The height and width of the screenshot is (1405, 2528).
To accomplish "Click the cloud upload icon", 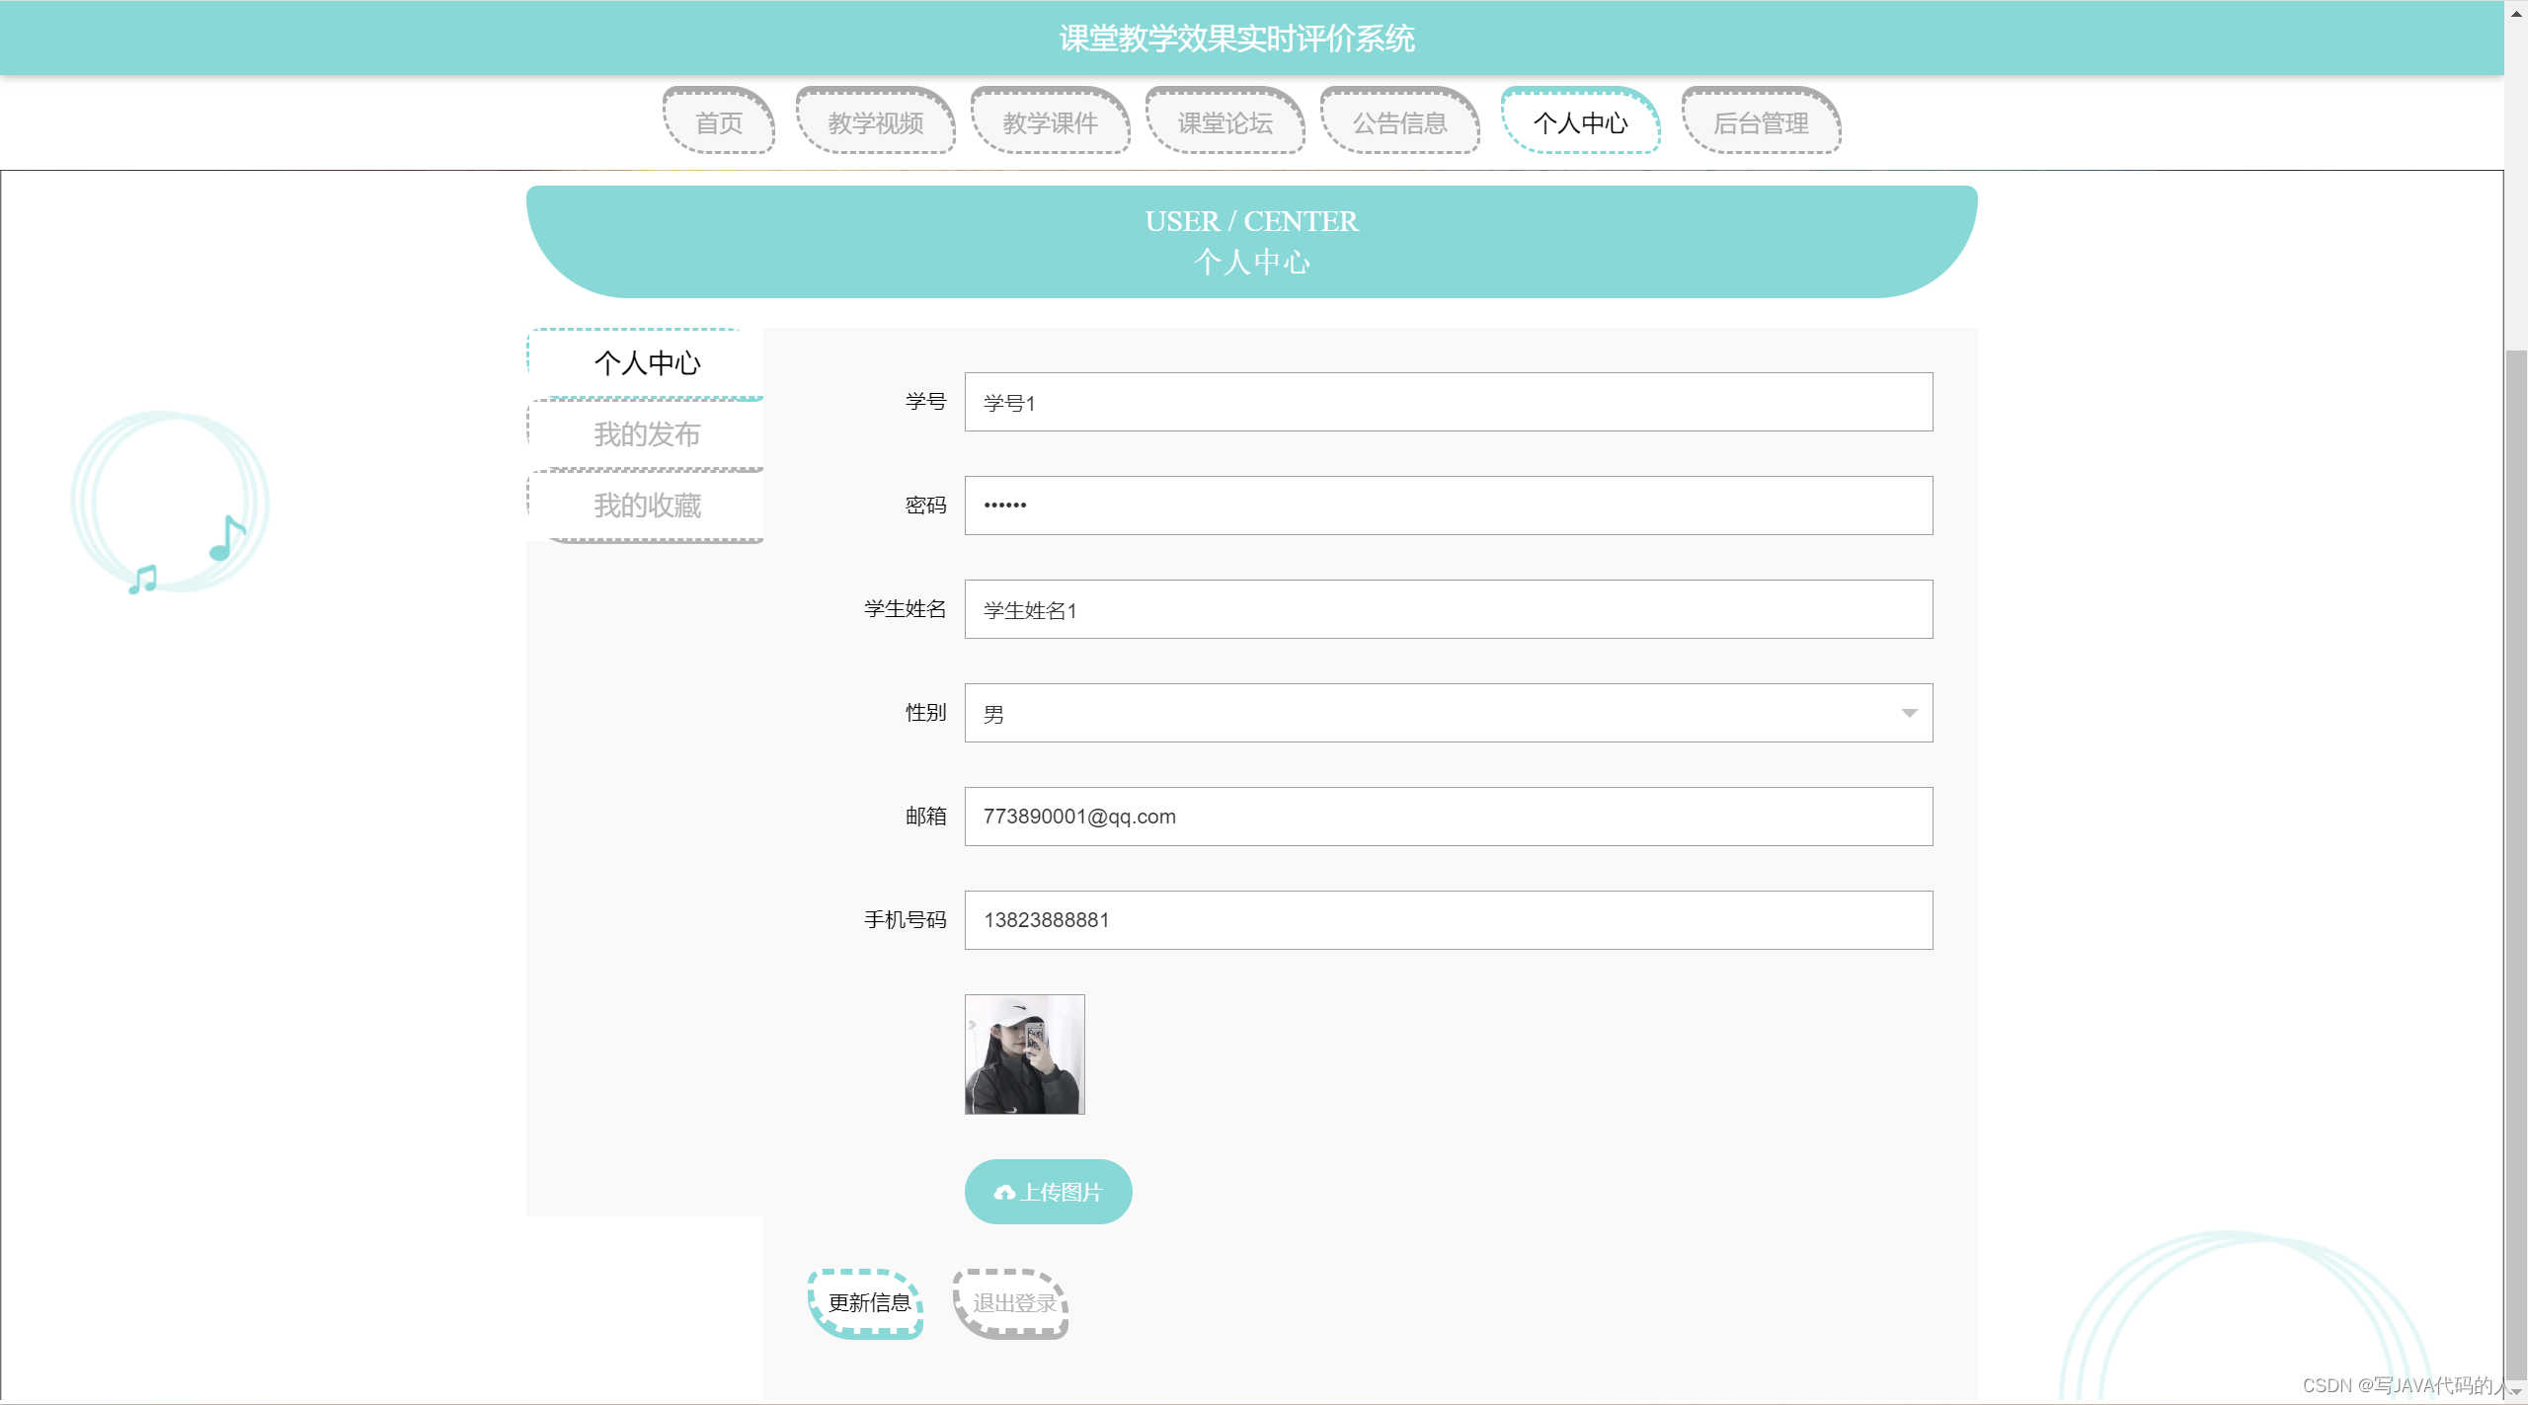I will click(x=1004, y=1193).
